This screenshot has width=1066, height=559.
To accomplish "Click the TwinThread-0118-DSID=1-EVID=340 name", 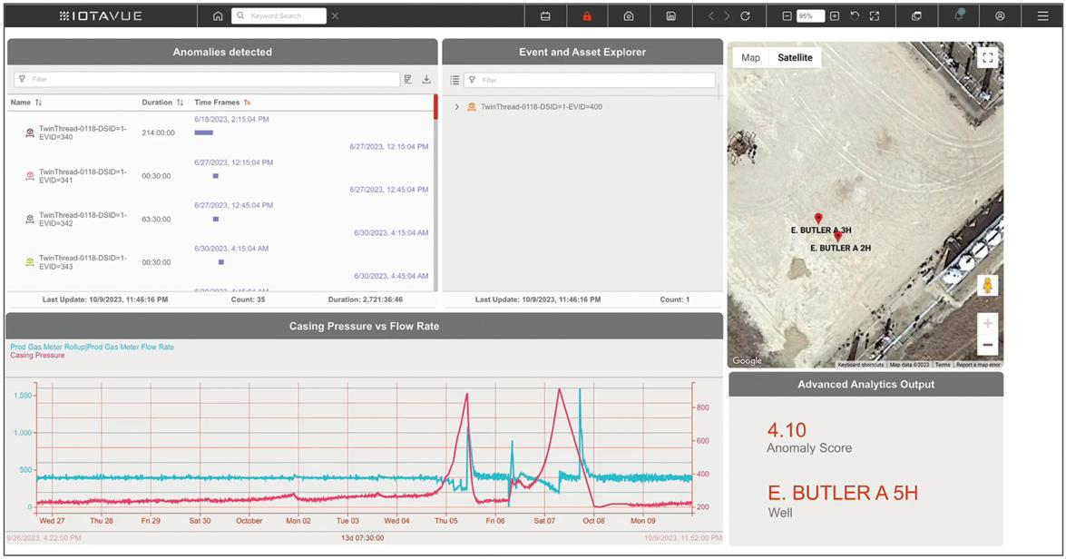I will coord(83,132).
